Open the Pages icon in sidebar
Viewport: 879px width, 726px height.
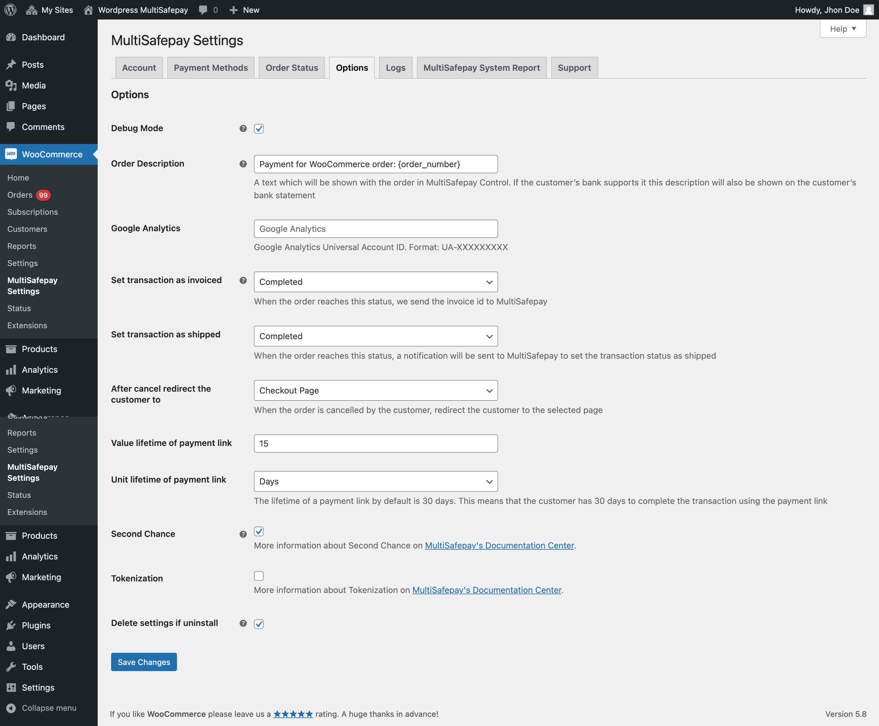[11, 106]
